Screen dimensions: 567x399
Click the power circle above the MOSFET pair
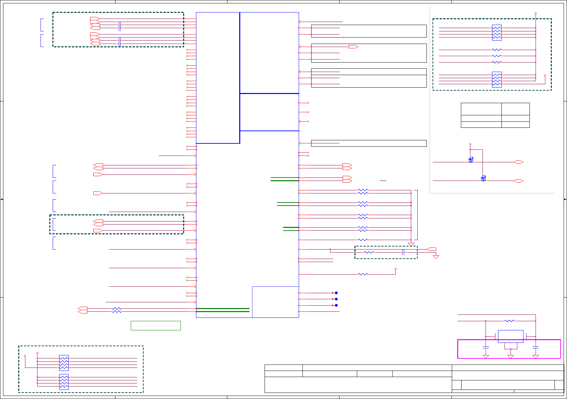coord(470,144)
